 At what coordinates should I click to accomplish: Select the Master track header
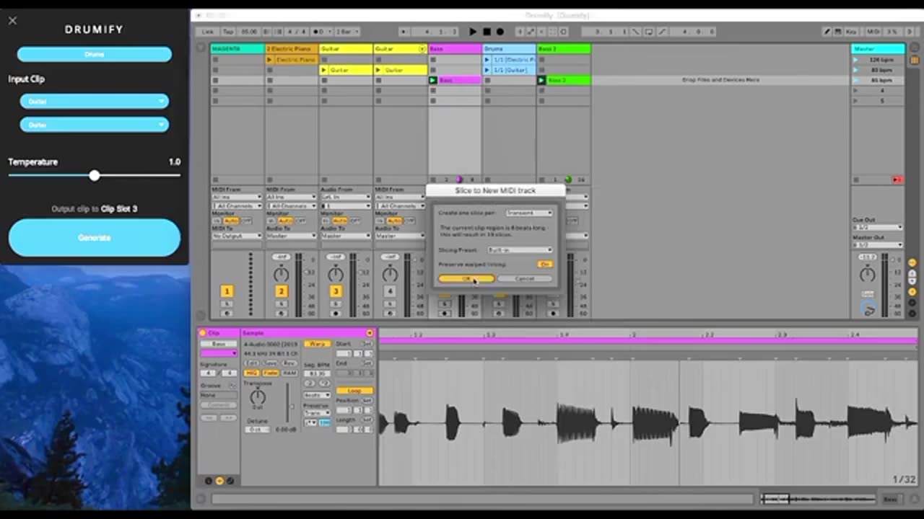(878, 49)
